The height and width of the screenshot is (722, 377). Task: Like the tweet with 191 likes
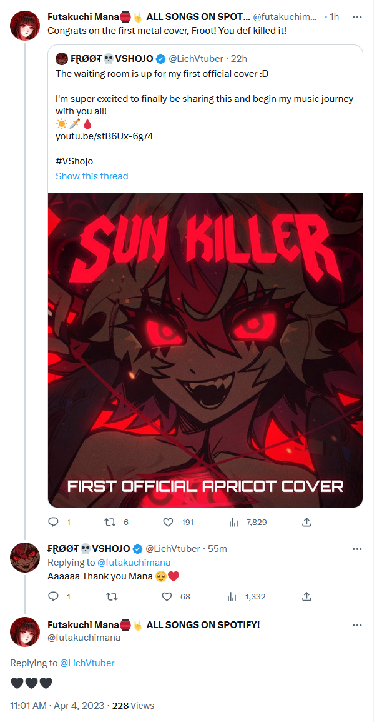click(x=169, y=522)
